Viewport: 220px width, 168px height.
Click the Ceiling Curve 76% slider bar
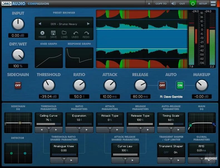point(49,124)
